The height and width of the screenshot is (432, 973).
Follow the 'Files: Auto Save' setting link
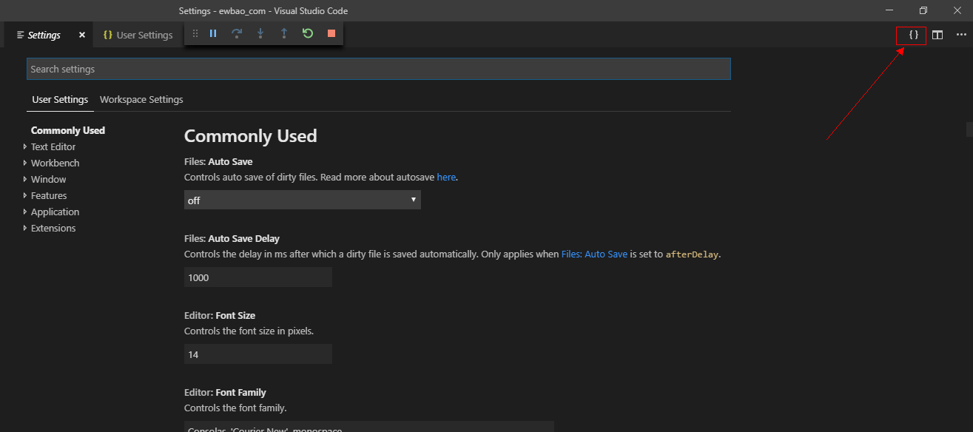tap(594, 254)
